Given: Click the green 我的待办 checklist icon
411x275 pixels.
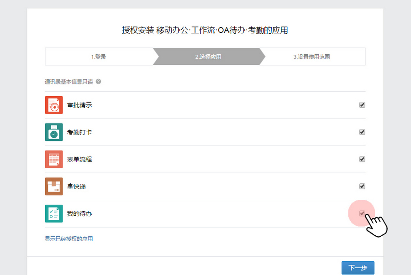Looking at the screenshot, I should coord(54,213).
